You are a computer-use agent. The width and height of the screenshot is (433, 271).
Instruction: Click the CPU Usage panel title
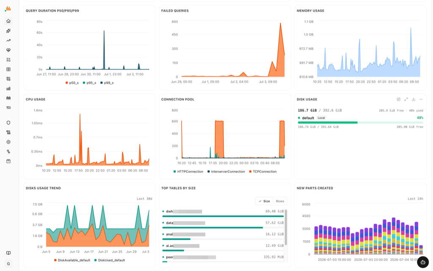point(36,99)
